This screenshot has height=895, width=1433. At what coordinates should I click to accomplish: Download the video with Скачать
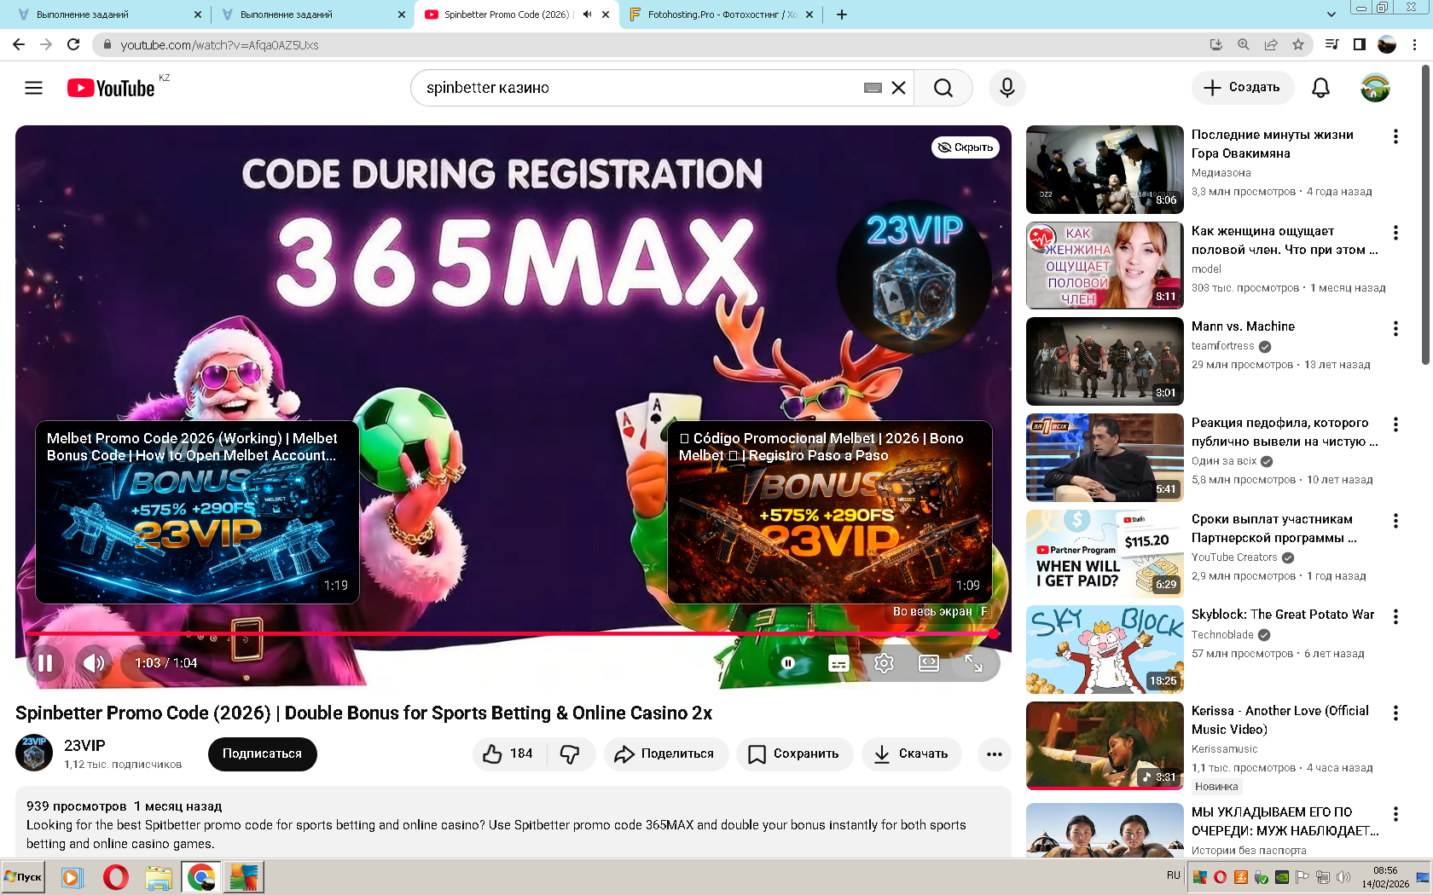click(912, 754)
